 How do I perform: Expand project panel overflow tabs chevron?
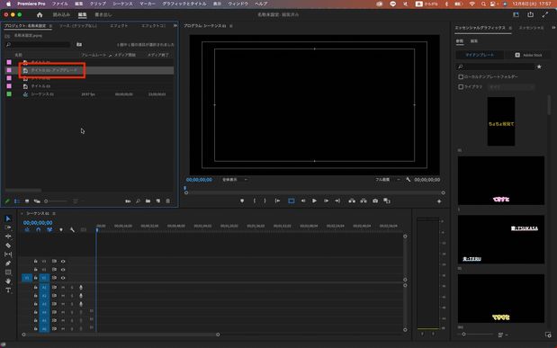pos(175,25)
